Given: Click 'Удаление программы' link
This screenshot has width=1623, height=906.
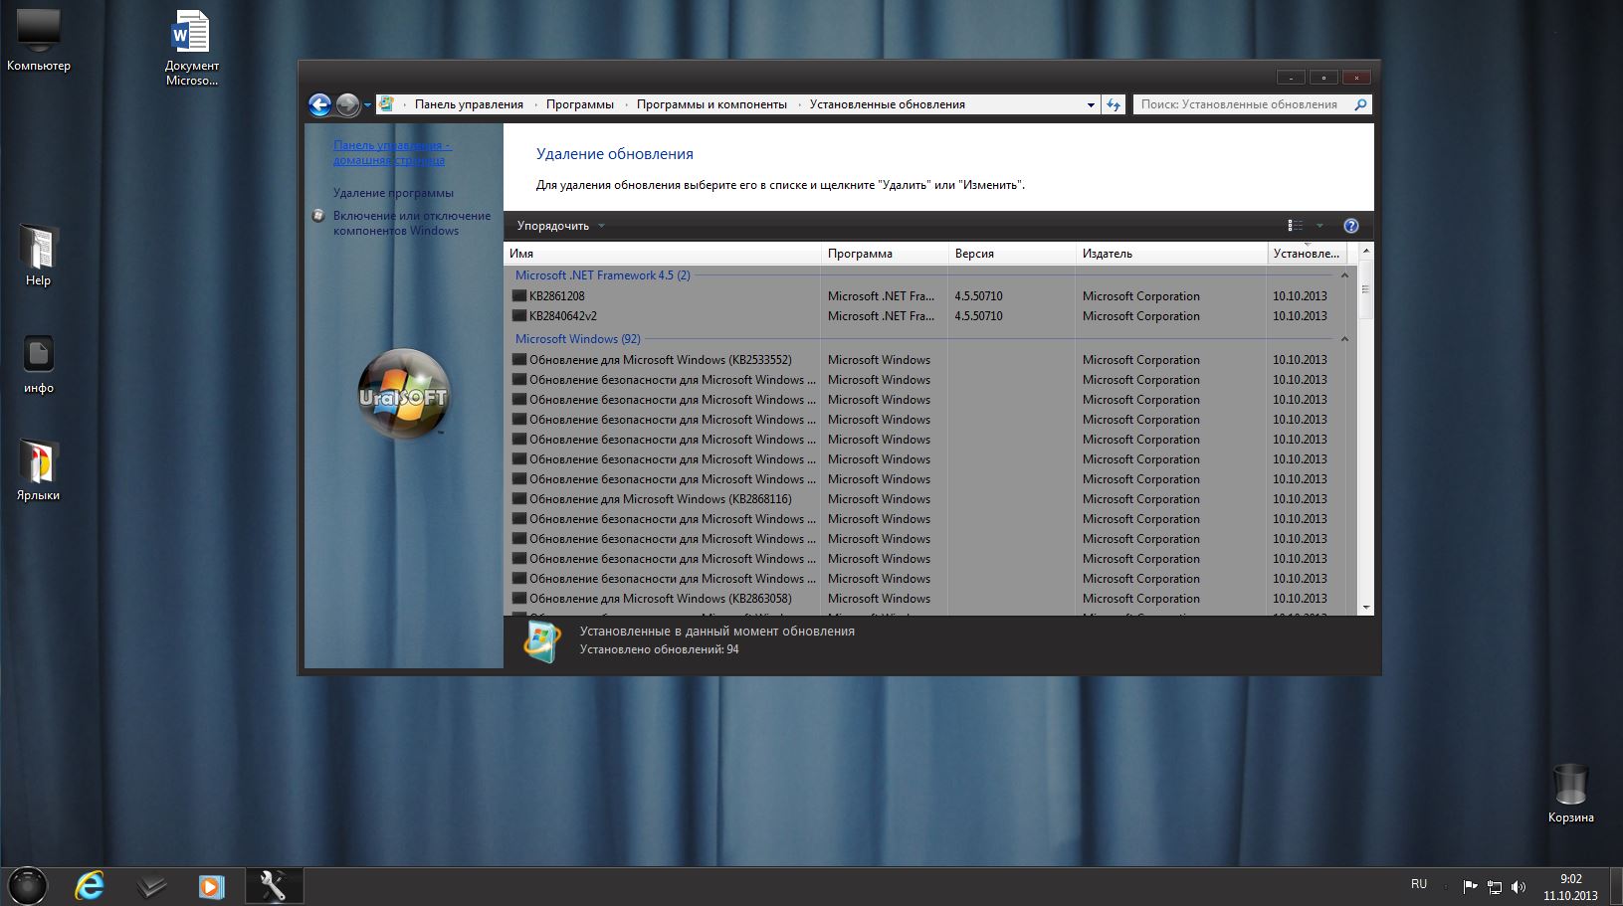Looking at the screenshot, I should point(393,193).
